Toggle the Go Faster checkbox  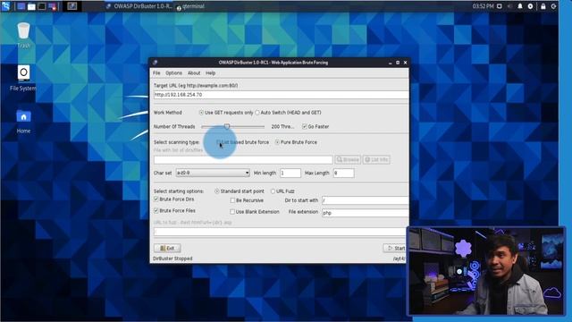[315, 127]
